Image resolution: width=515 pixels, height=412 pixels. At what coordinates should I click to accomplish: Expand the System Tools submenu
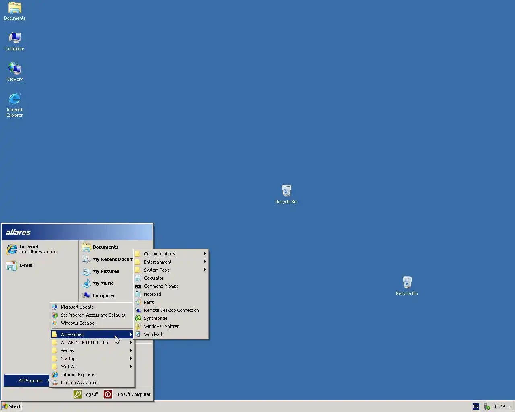click(x=171, y=270)
